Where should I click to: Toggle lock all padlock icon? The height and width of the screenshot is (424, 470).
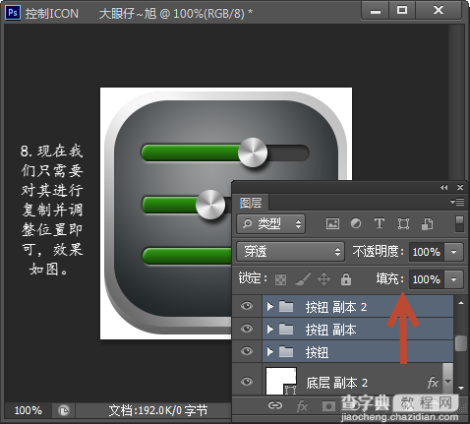click(346, 279)
